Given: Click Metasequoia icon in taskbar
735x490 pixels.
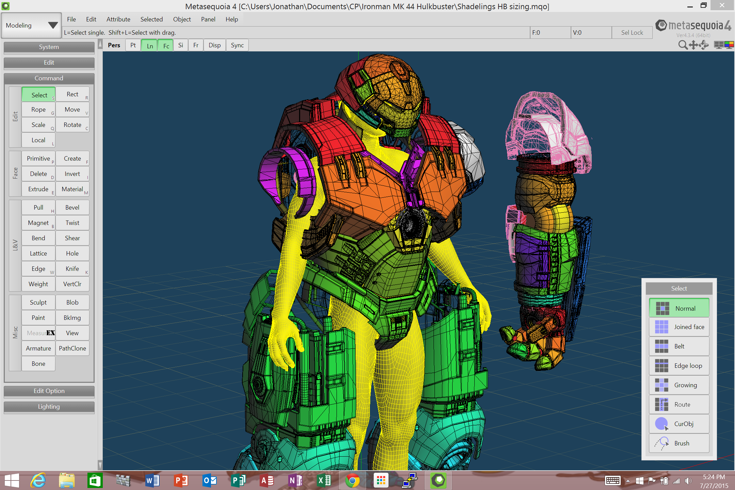Looking at the screenshot, I should (x=438, y=480).
